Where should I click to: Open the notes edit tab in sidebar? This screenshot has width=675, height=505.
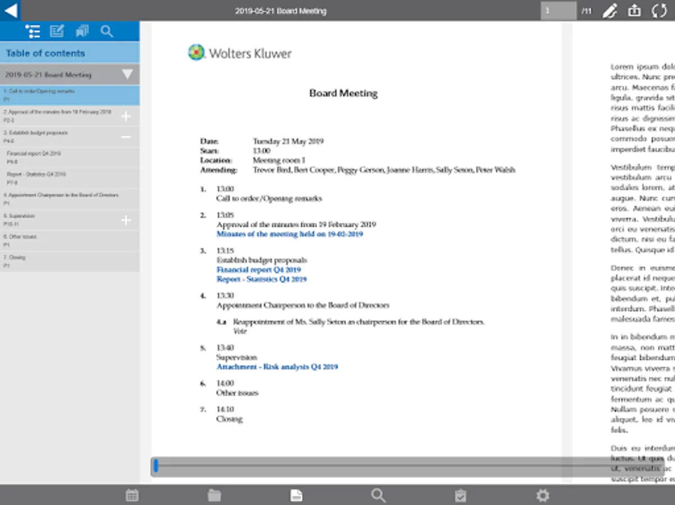(57, 31)
